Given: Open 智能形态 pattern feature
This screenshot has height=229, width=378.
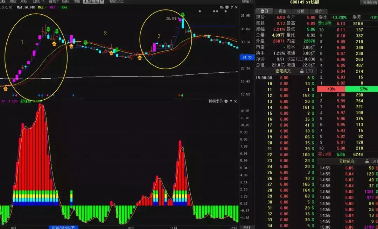Looking at the screenshot, I should (x=117, y=1).
